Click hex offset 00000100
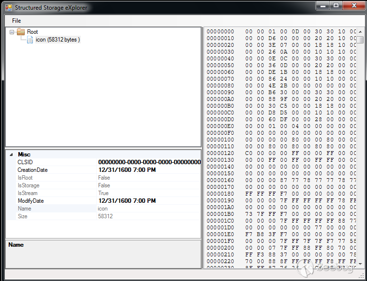This screenshot has width=367, height=281. [220, 140]
